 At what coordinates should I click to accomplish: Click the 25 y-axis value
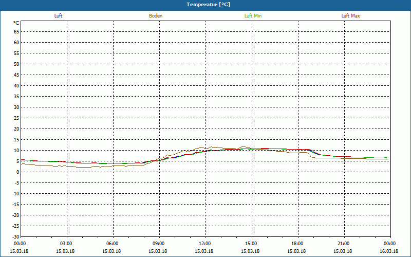(16, 118)
